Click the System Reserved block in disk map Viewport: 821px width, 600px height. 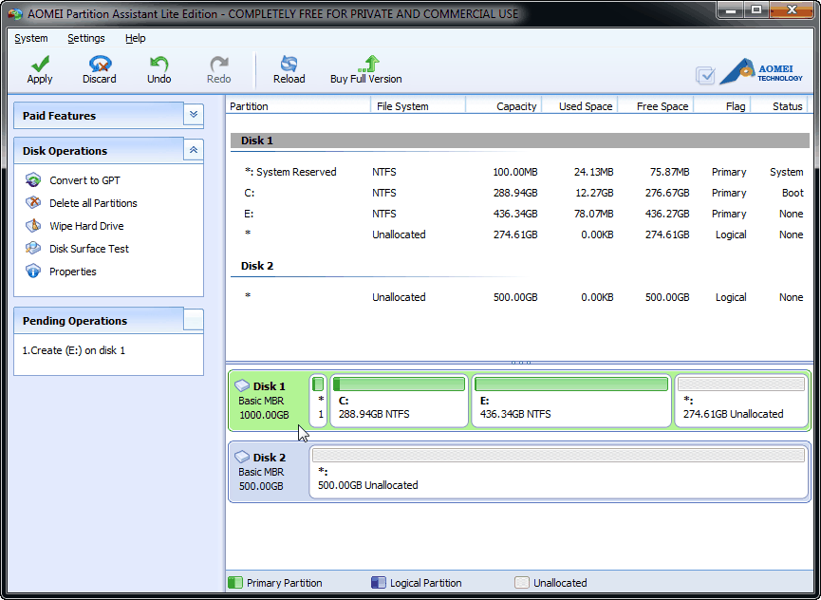point(318,401)
